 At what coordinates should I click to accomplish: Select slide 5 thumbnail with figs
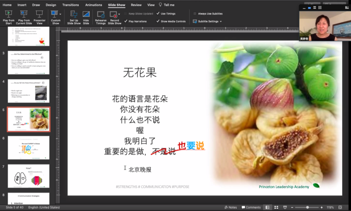[29, 119]
